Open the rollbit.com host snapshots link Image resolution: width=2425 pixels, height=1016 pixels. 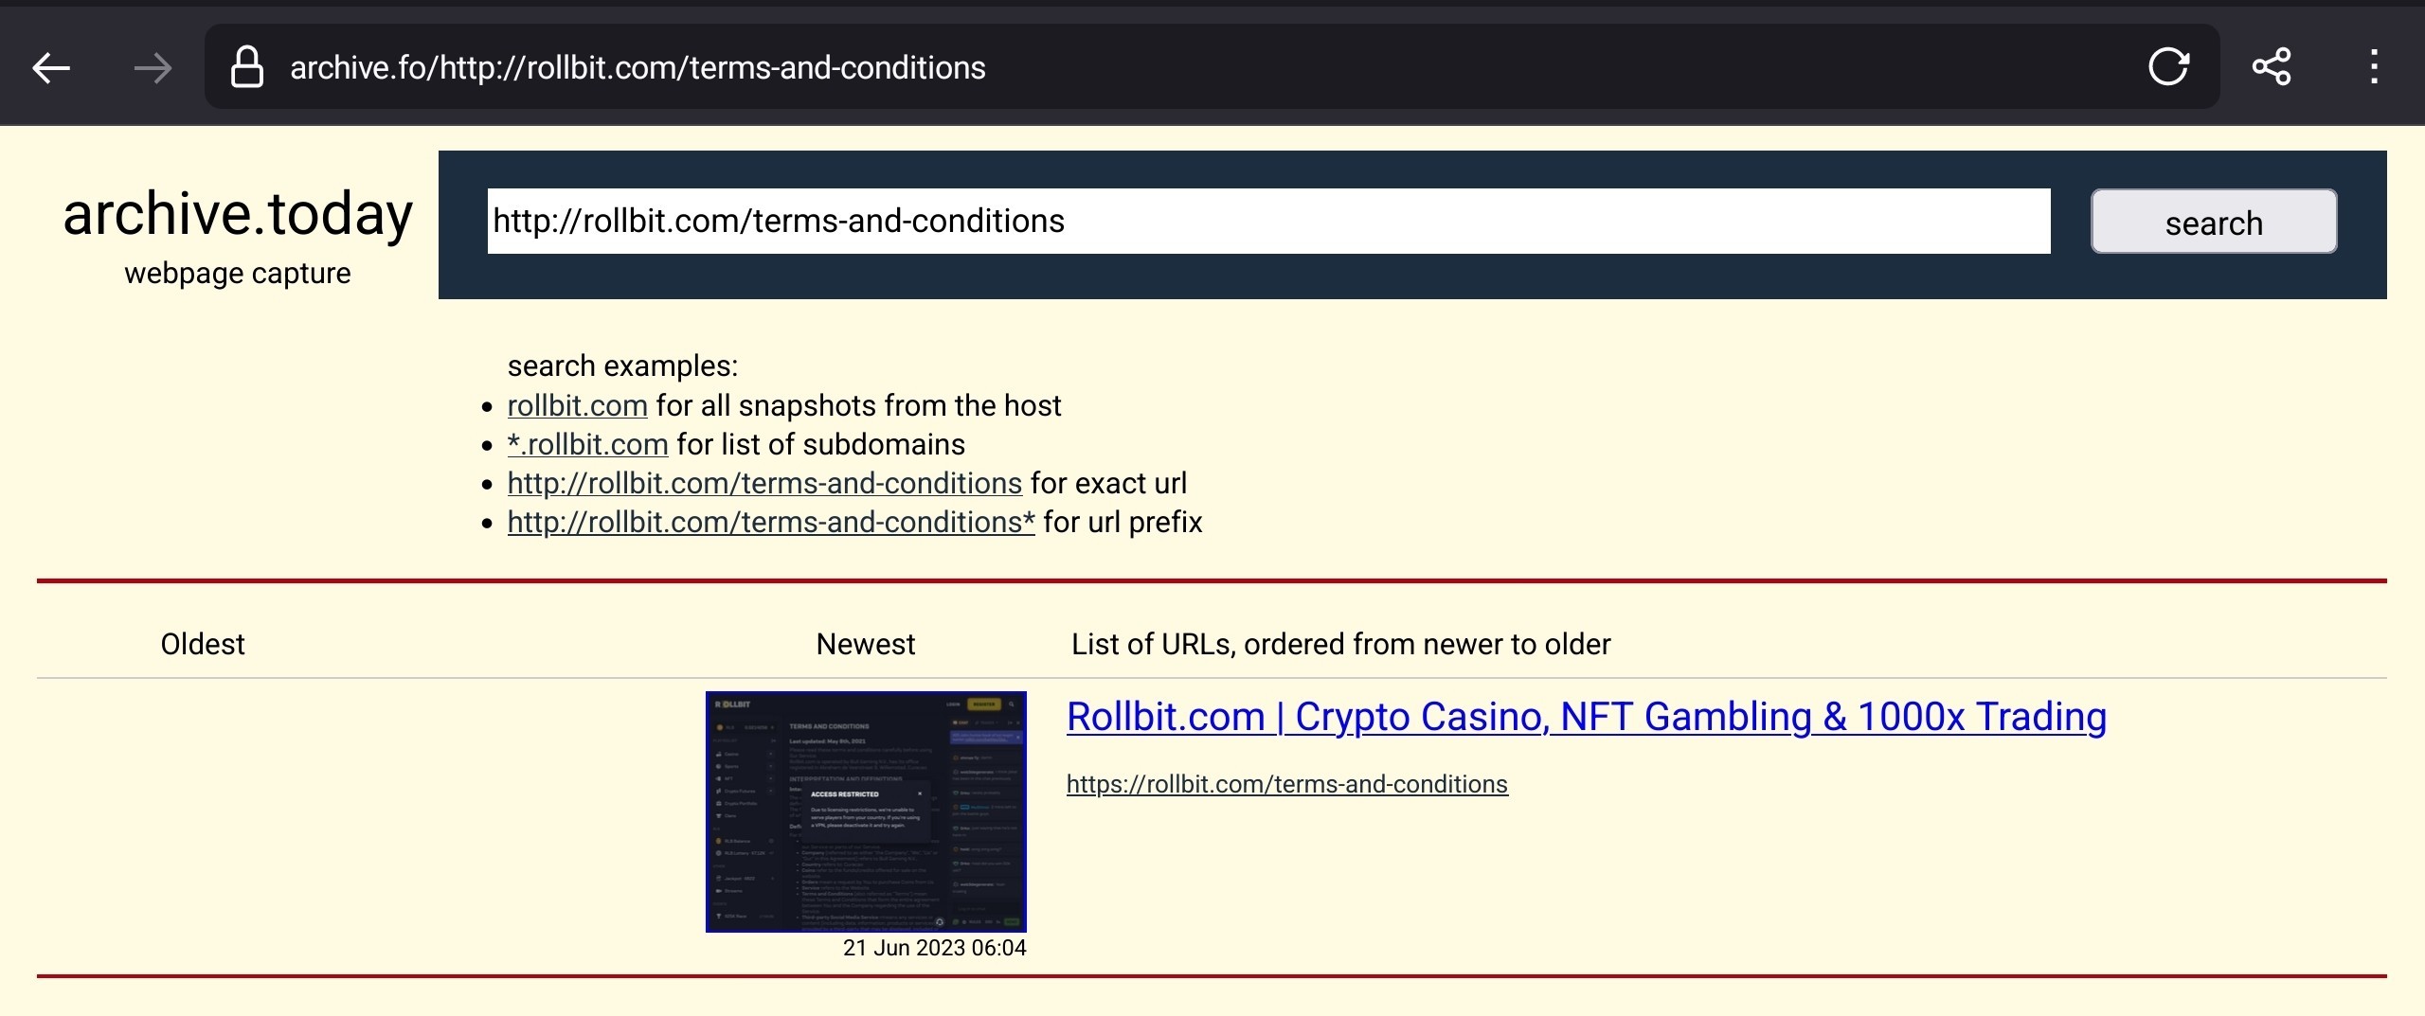[x=577, y=405]
